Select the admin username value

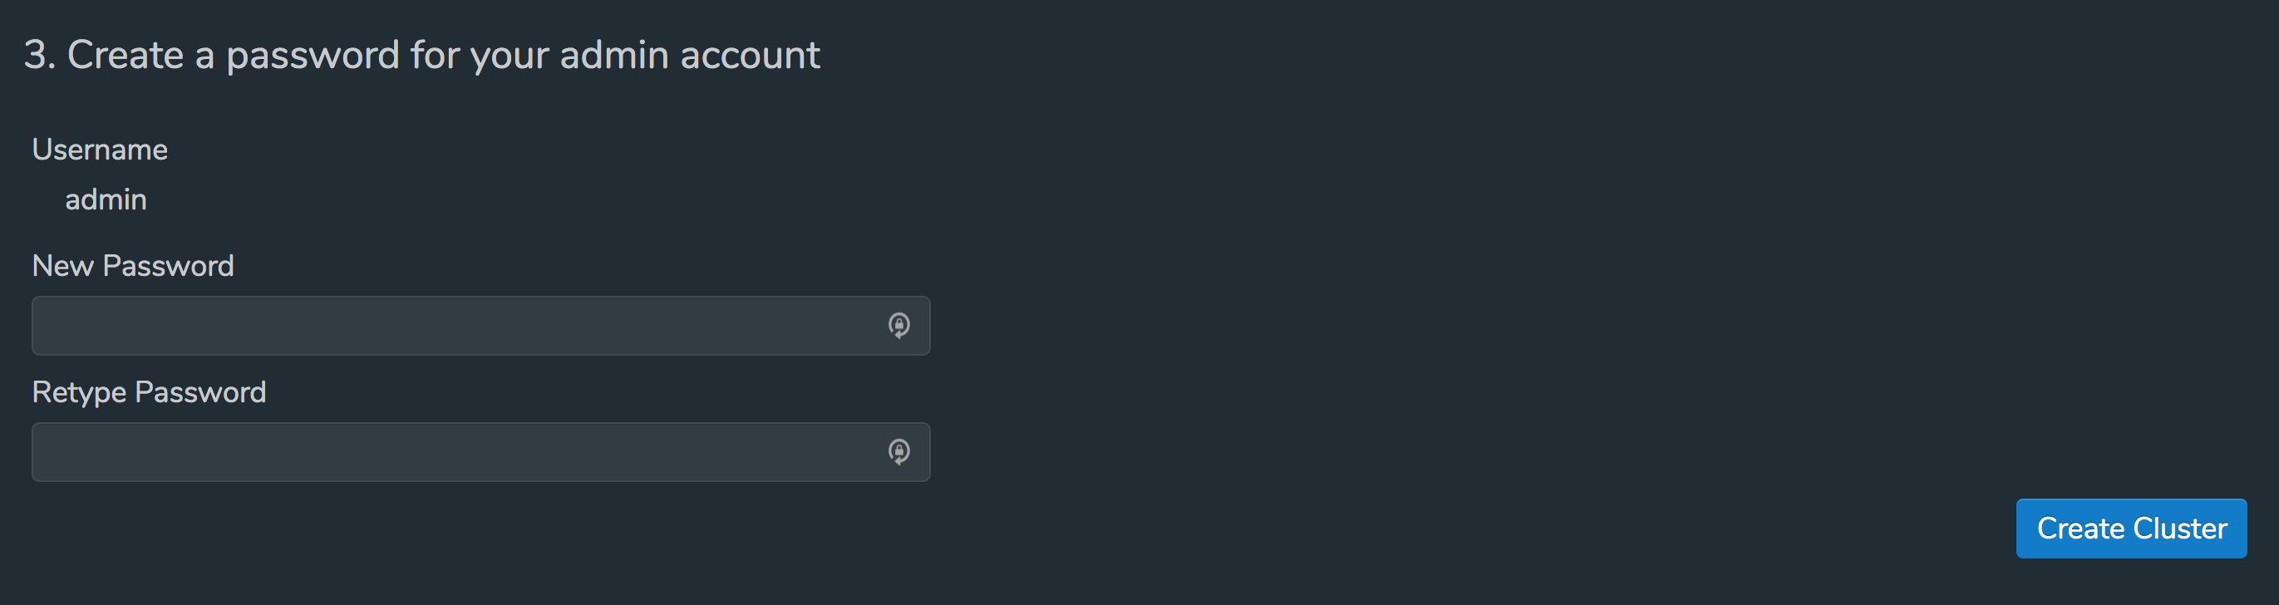[x=106, y=200]
